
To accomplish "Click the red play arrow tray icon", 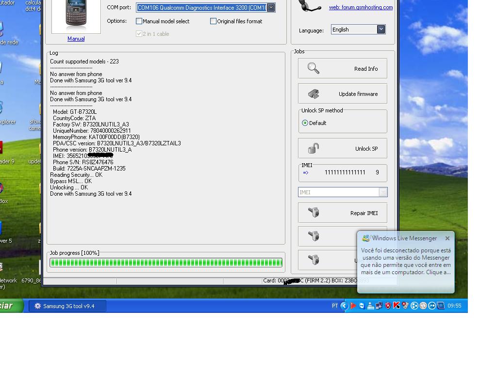I will coord(353,306).
